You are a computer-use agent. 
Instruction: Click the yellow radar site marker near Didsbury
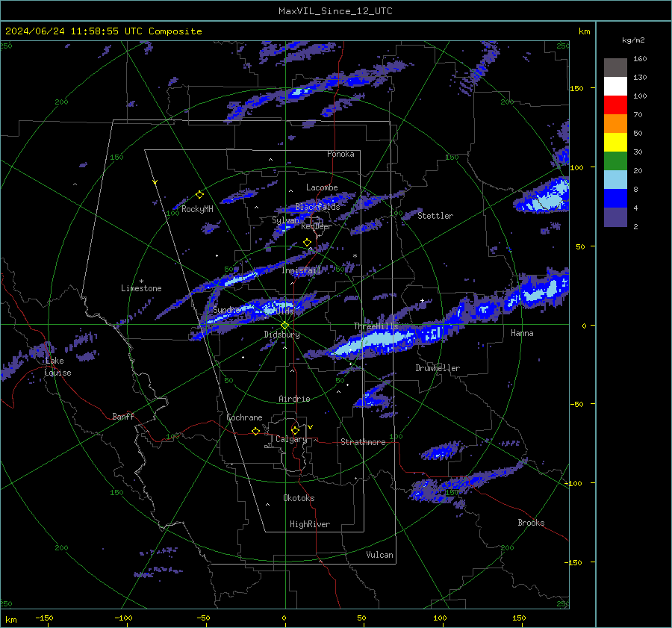pyautogui.click(x=285, y=326)
